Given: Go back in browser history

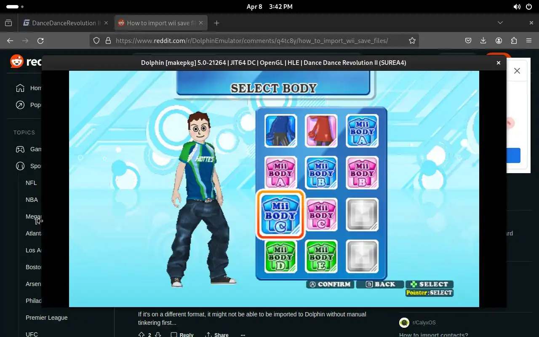Looking at the screenshot, I should click(10, 40).
